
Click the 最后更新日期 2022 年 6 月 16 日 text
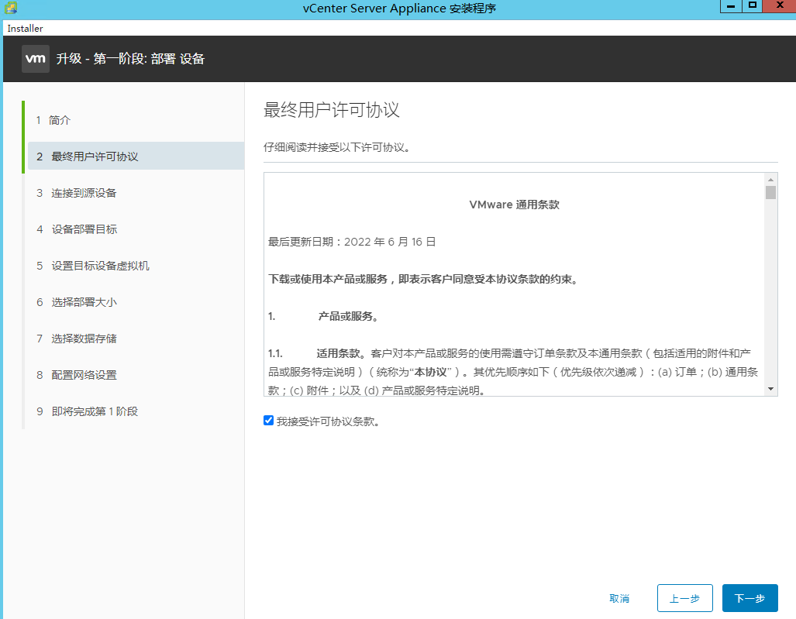tap(352, 242)
